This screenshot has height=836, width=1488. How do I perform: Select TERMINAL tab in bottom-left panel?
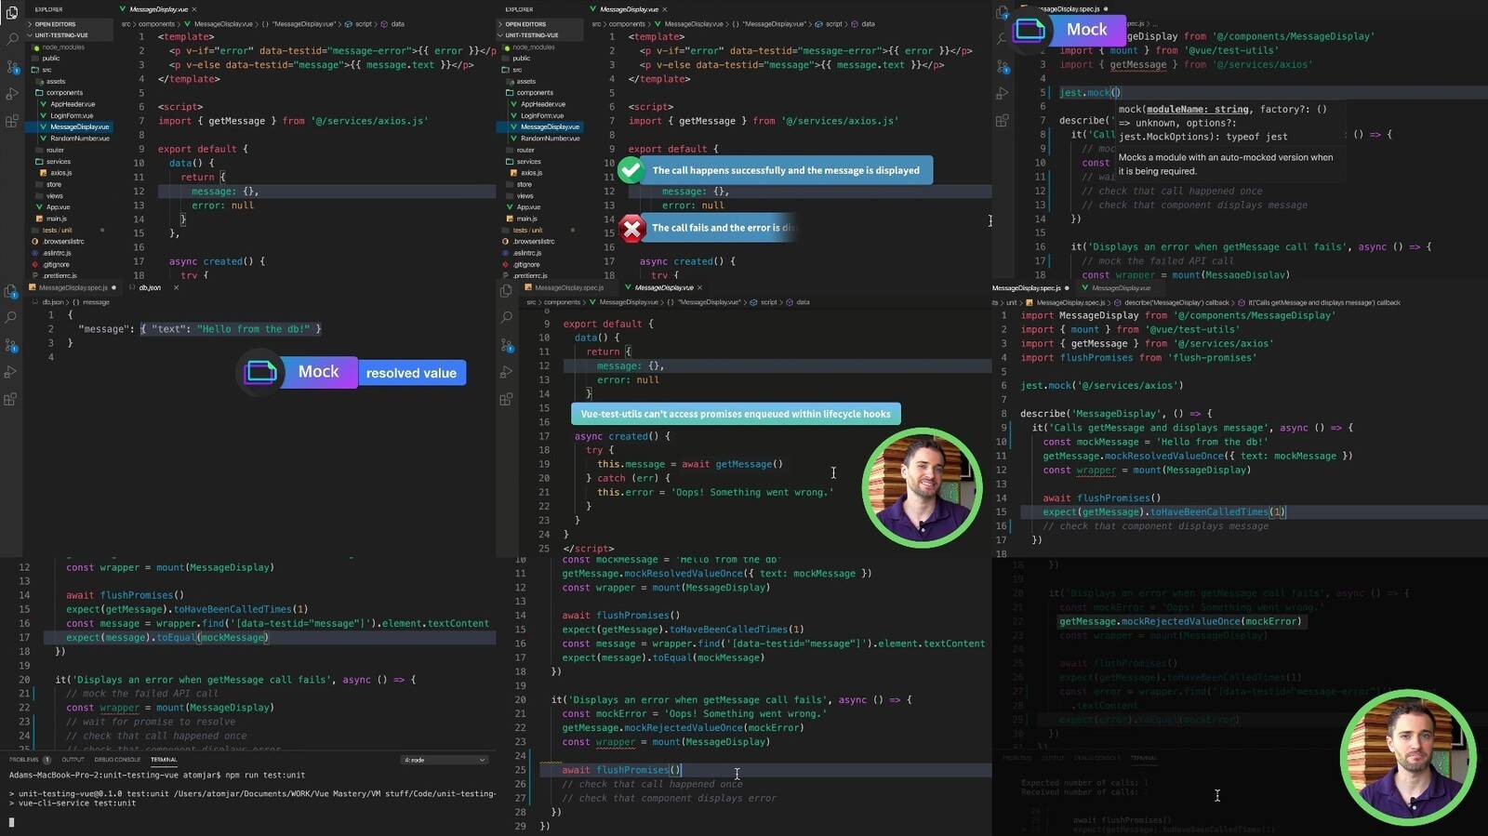(164, 760)
